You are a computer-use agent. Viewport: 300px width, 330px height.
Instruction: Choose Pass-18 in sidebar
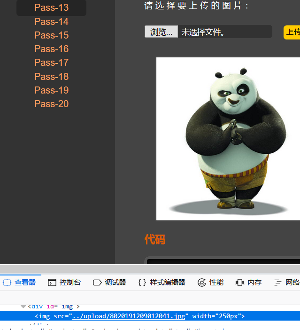(x=51, y=77)
